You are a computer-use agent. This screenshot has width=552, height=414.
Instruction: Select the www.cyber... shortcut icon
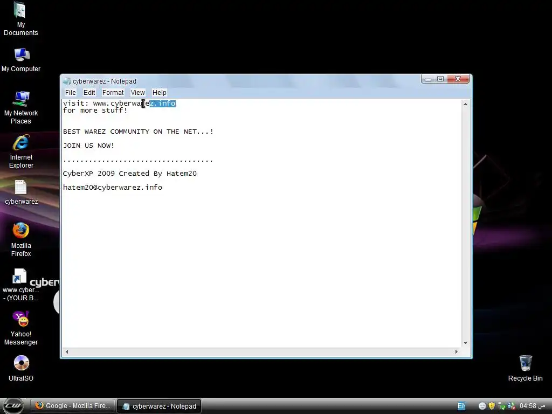21,285
